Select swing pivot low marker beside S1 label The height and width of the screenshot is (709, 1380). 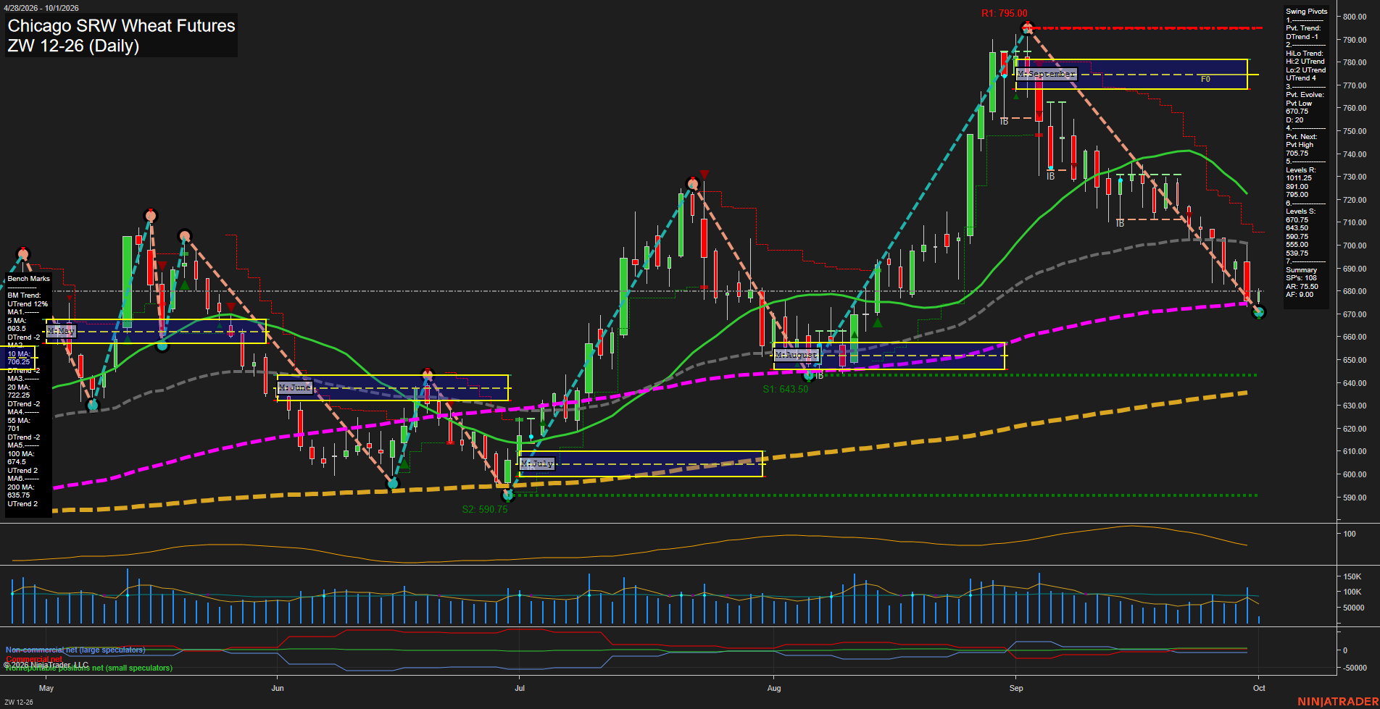coord(809,375)
